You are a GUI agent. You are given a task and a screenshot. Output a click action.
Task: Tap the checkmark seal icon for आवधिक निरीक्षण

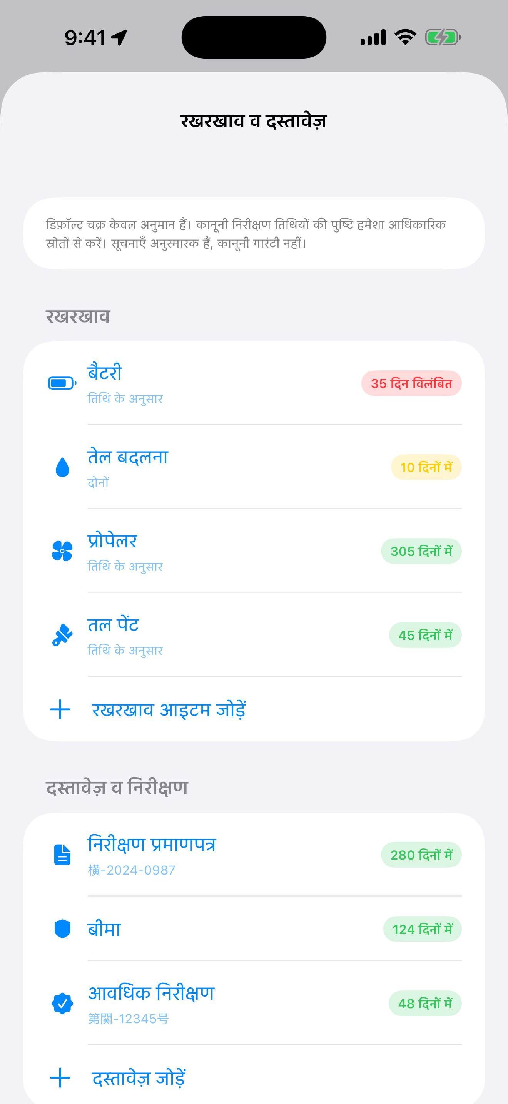click(x=62, y=1003)
